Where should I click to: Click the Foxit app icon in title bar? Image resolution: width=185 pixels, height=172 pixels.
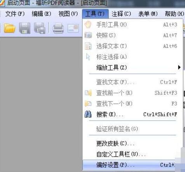pyautogui.click(x=2, y=3)
